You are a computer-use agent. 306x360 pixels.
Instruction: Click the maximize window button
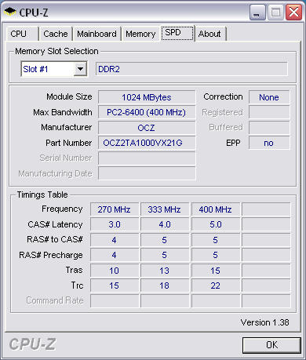tap(275, 13)
